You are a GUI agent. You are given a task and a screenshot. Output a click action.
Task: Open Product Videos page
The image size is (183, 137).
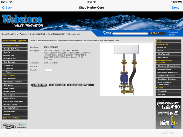168,69
